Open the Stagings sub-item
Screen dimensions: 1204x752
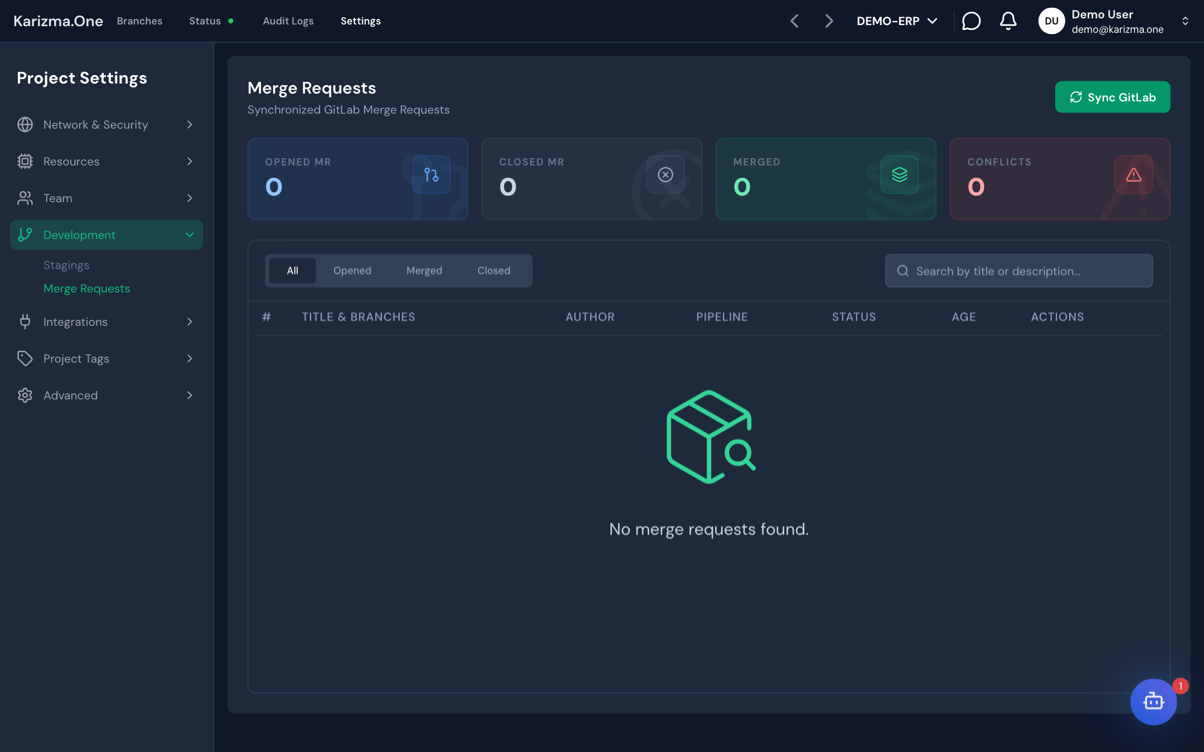click(x=66, y=265)
